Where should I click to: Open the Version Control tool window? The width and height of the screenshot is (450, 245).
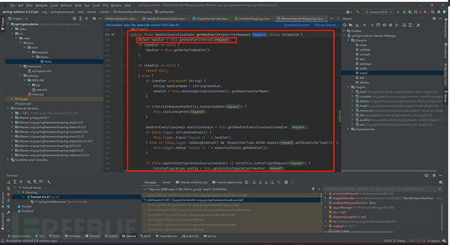[x=19, y=236]
